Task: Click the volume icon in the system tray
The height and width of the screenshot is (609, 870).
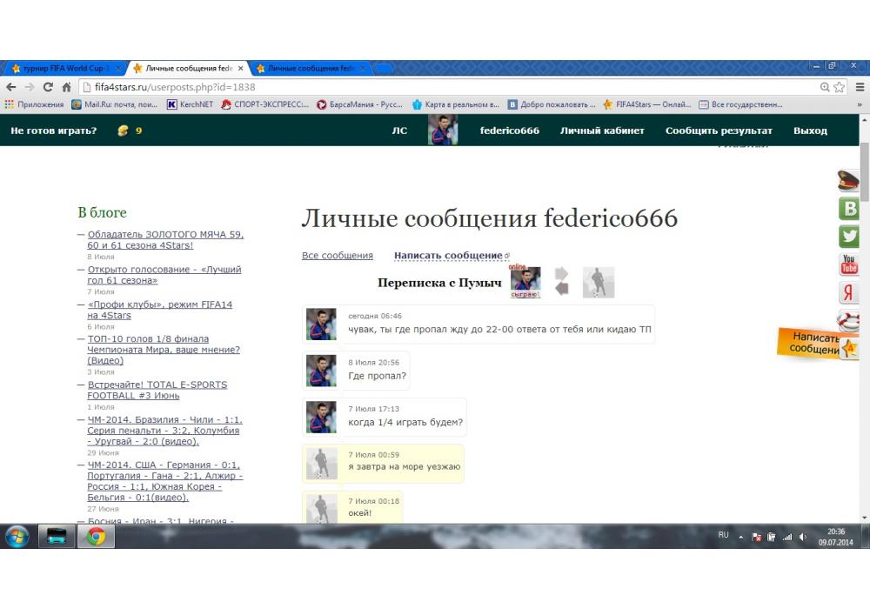Action: pyautogui.click(x=802, y=537)
